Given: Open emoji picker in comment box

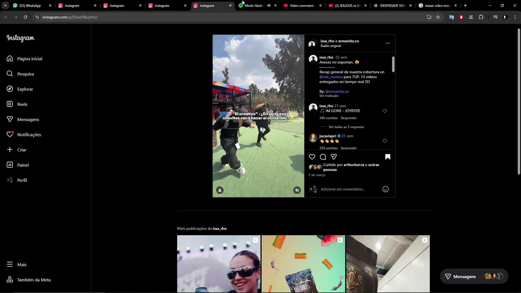Looking at the screenshot, I should pyautogui.click(x=385, y=189).
